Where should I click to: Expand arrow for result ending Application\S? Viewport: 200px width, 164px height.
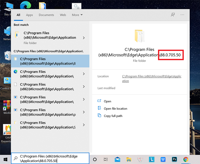coord(84,125)
